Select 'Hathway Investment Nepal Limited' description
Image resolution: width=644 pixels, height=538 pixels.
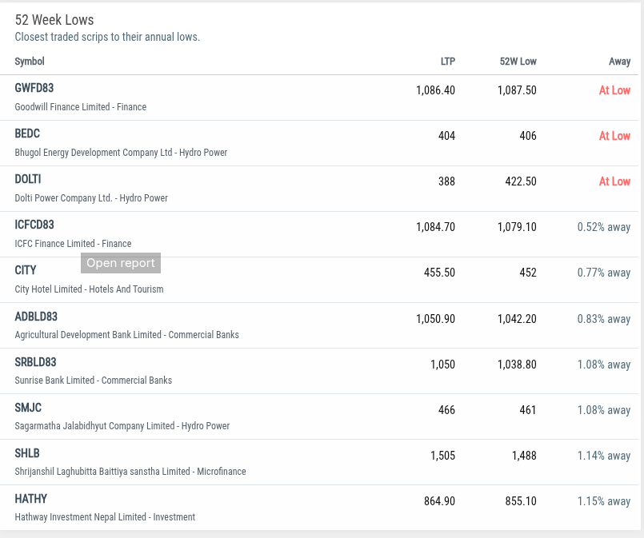[x=81, y=517]
